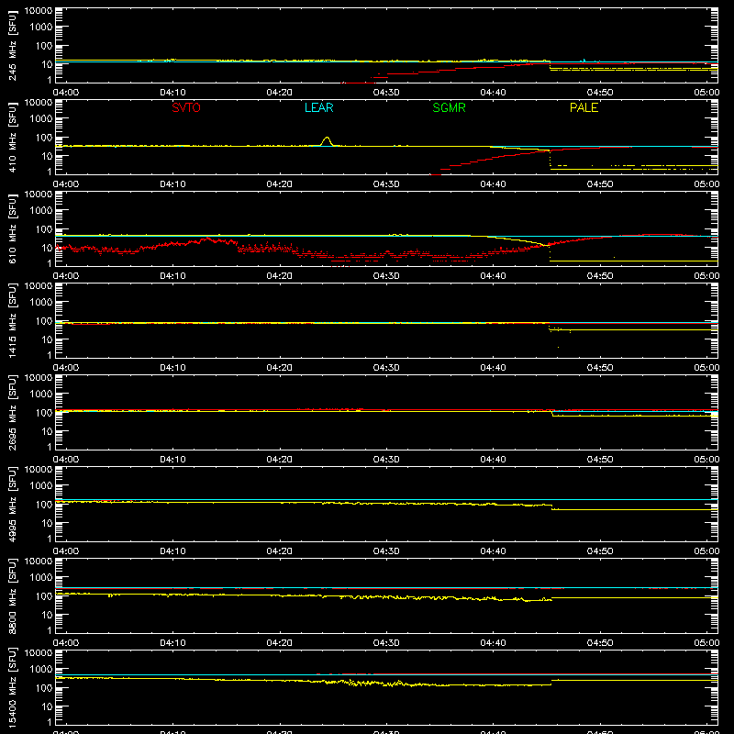Click 04:20 time label below 2695 MHz panel
The width and height of the screenshot is (734, 734).
coord(280,460)
